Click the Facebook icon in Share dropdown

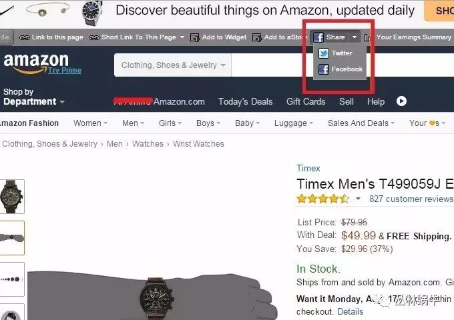tap(323, 69)
